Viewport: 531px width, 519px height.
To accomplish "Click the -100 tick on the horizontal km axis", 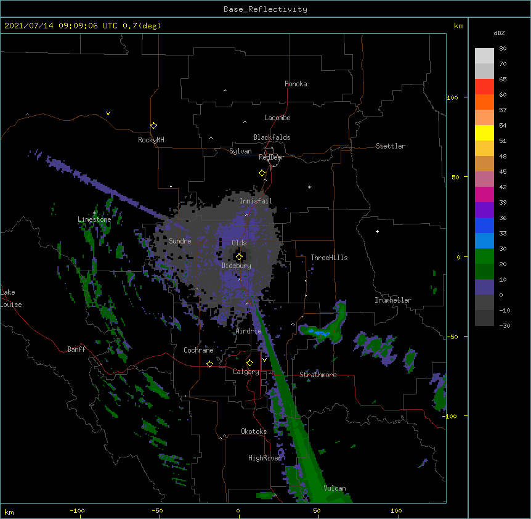I will point(77,510).
